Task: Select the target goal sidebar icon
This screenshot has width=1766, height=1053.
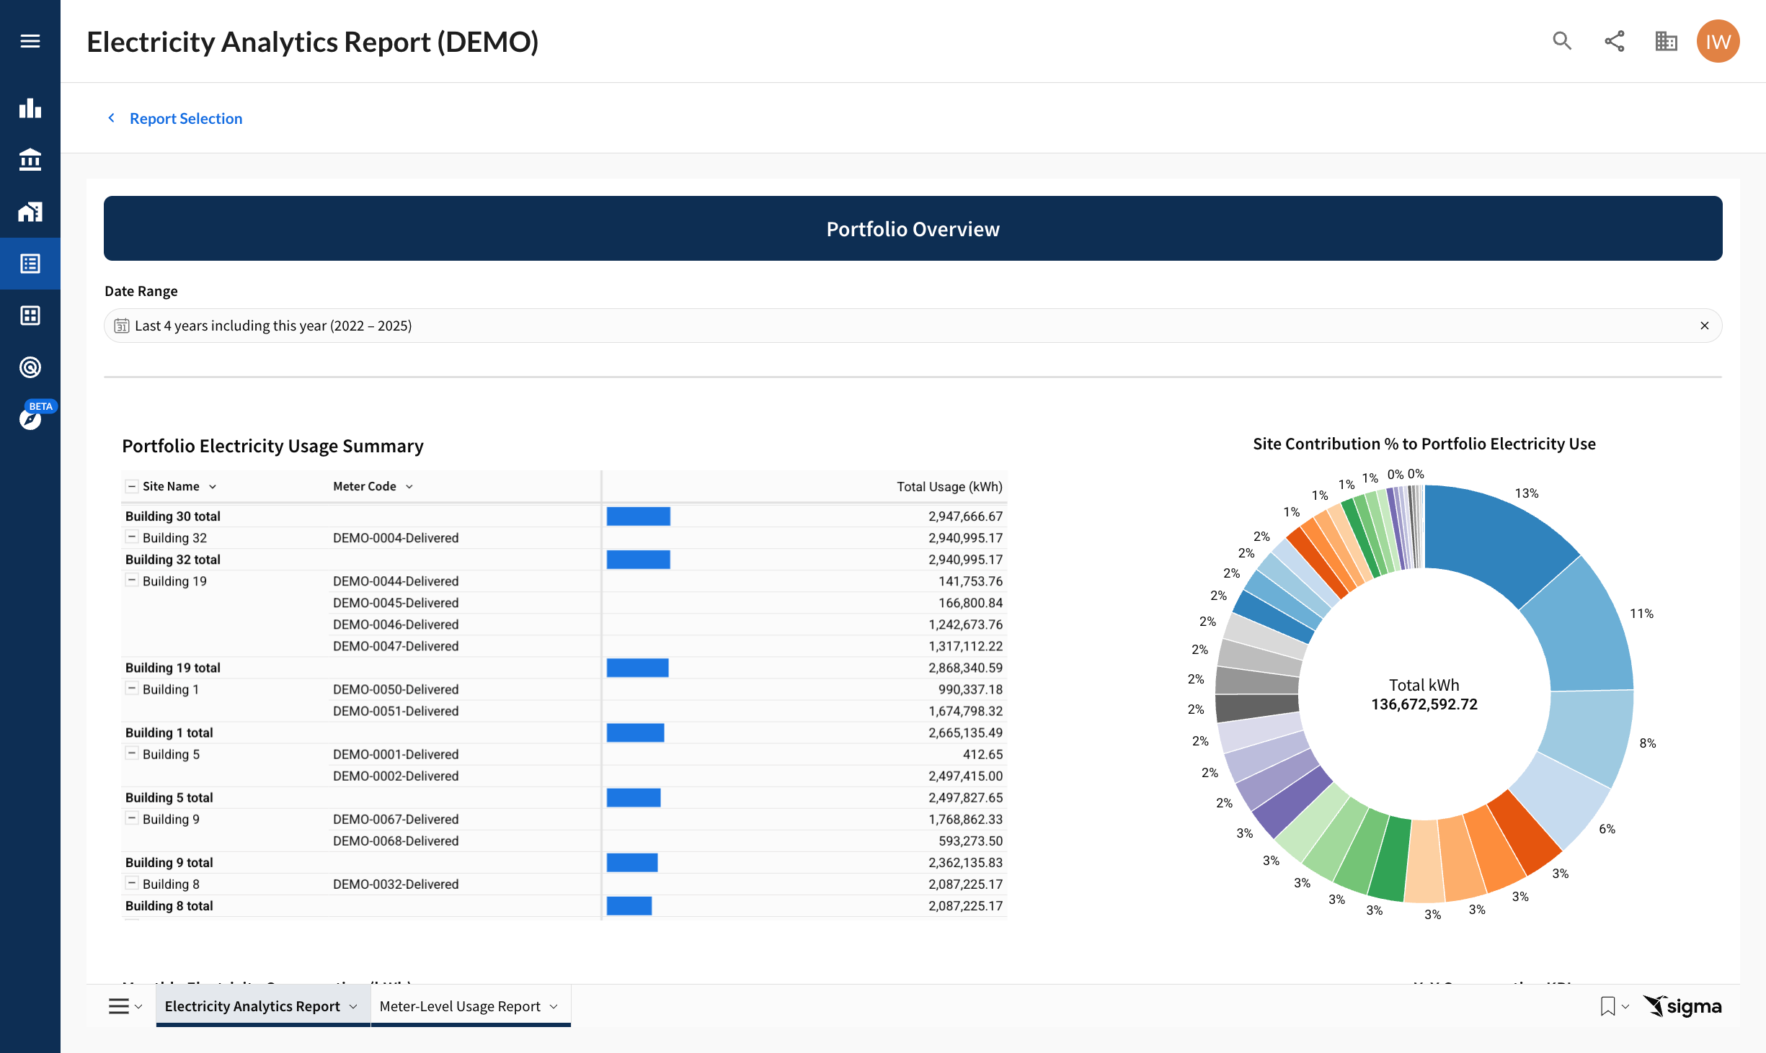Action: [30, 367]
